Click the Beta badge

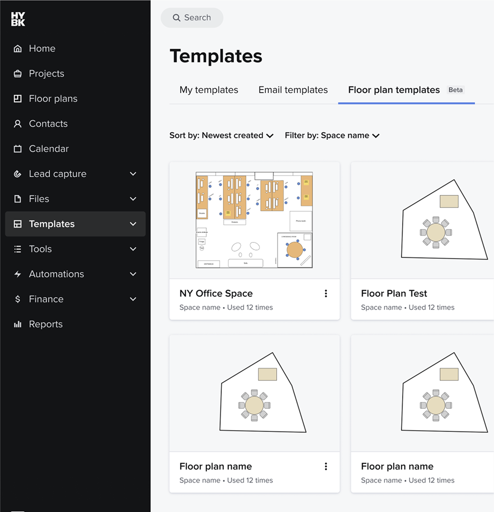[456, 90]
